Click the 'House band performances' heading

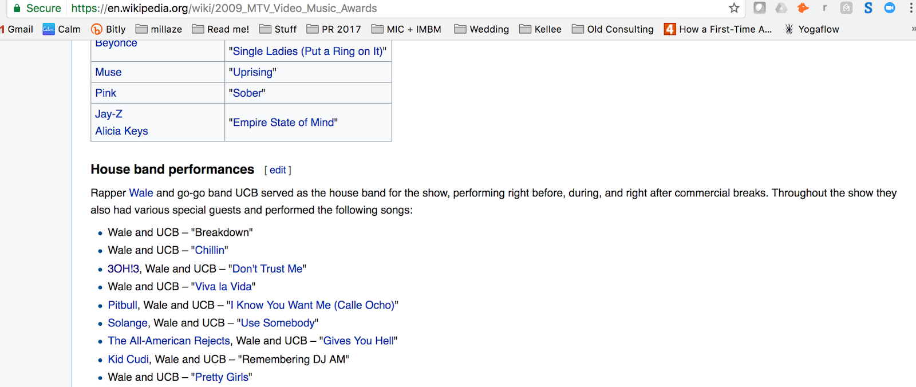[x=172, y=169]
